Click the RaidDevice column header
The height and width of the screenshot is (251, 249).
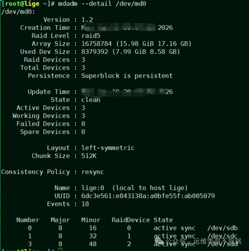[x=131, y=220]
